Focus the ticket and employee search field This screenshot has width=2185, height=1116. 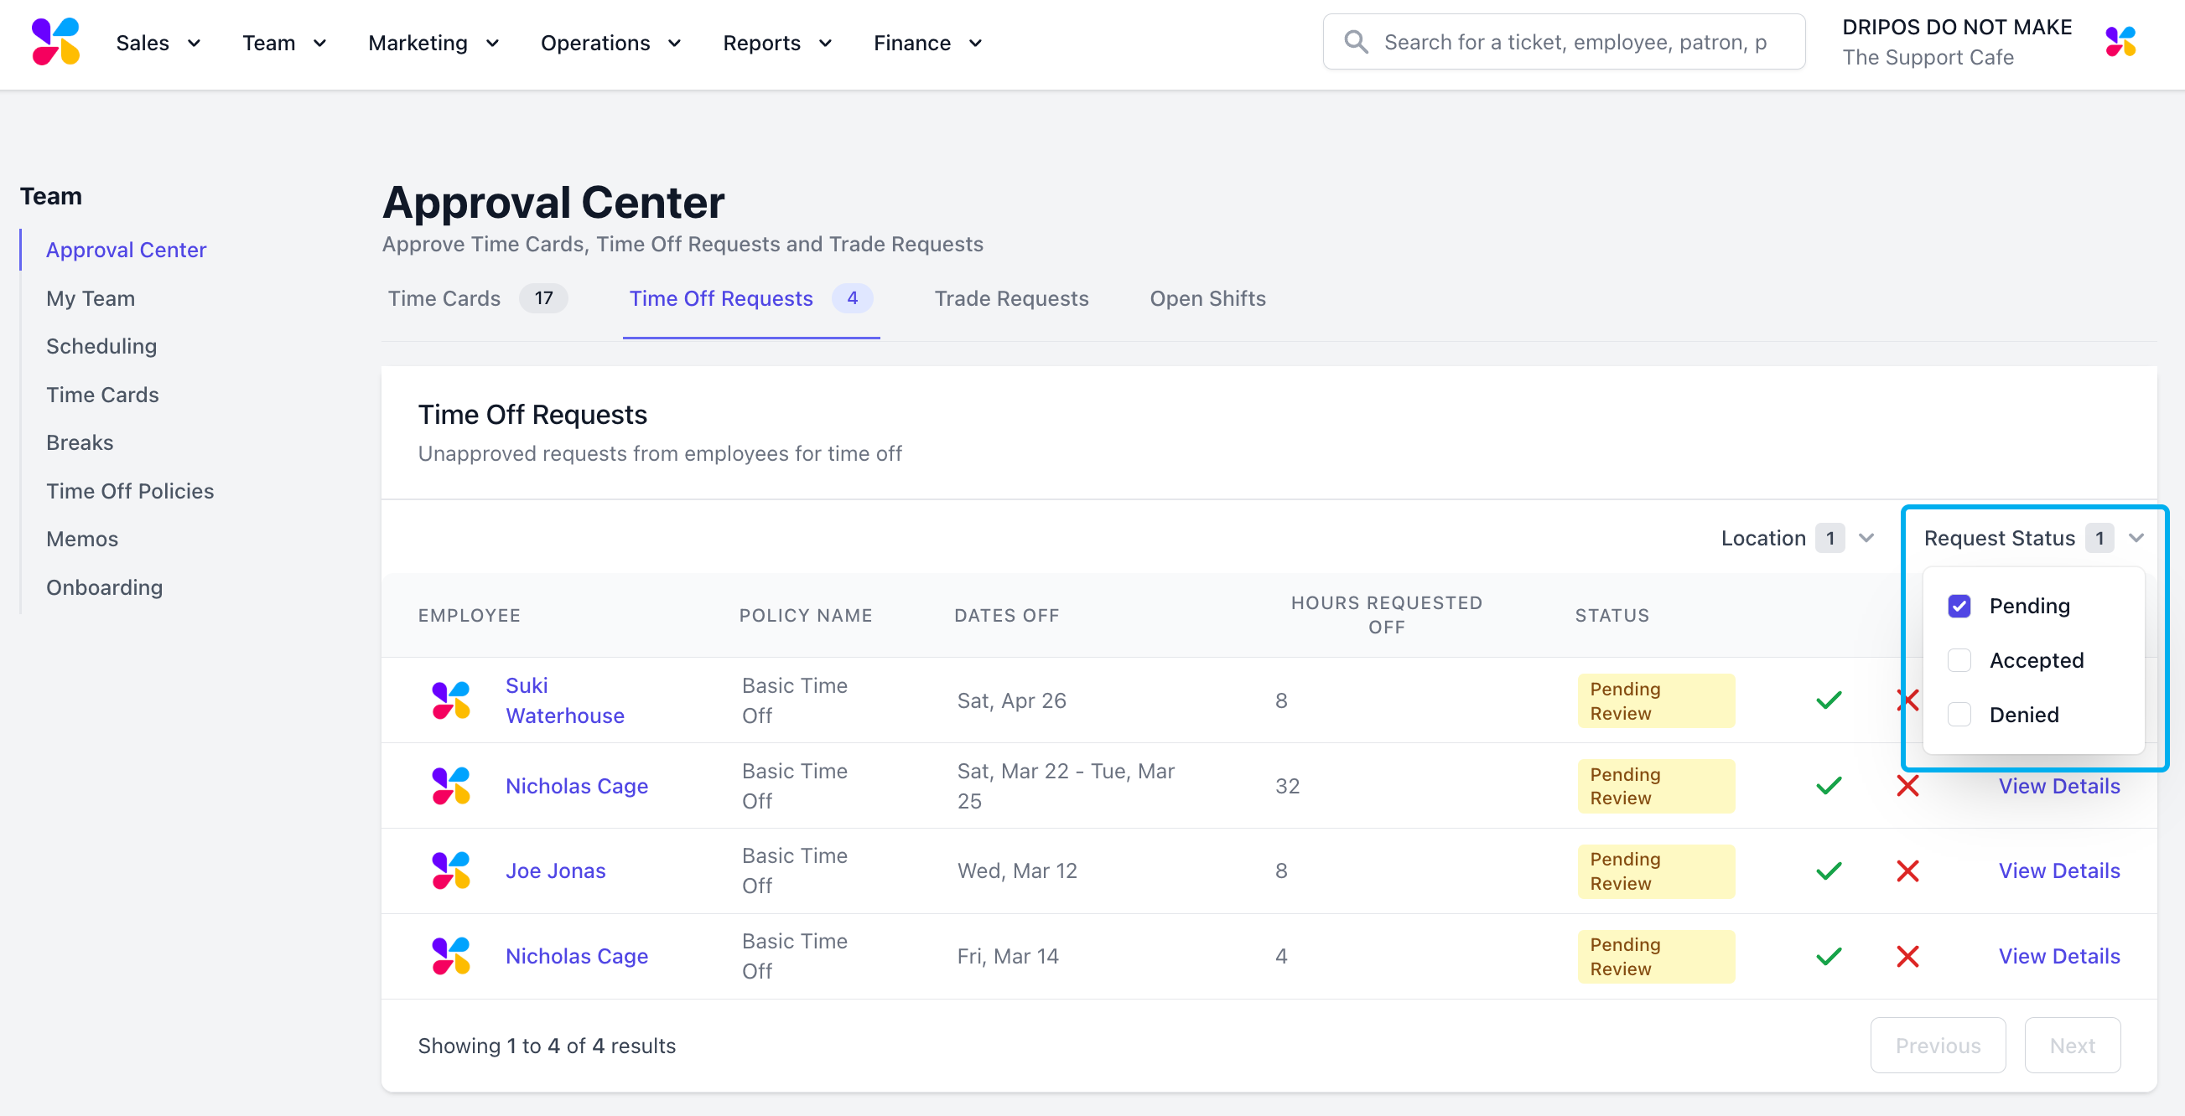point(1575,43)
